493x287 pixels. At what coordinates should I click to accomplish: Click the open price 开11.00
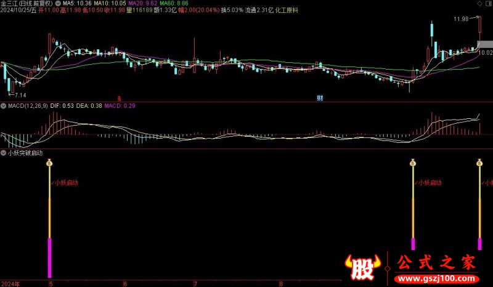click(x=49, y=10)
